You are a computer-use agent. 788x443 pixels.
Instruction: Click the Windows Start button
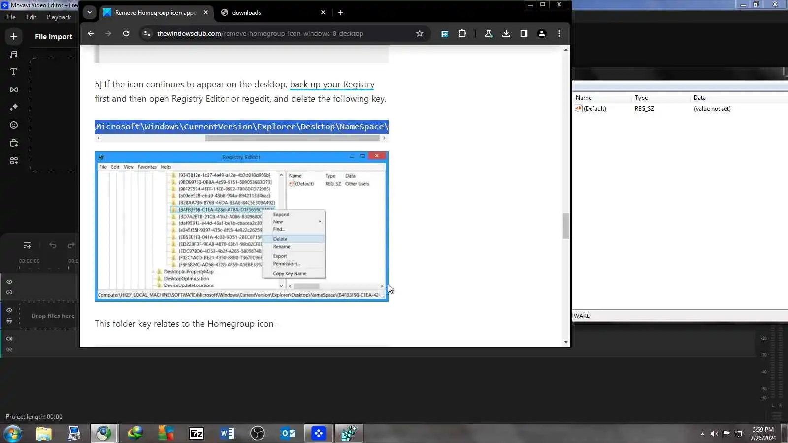click(x=12, y=433)
